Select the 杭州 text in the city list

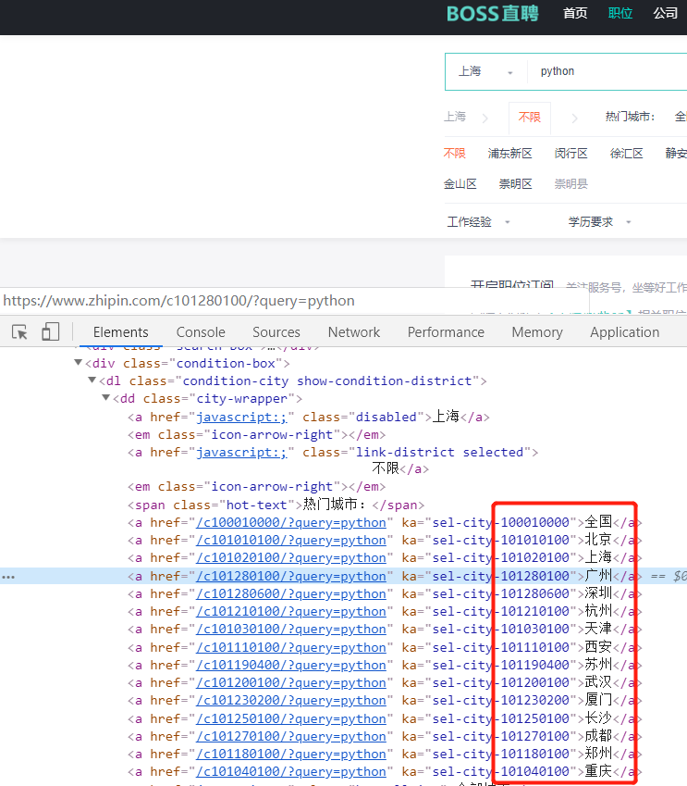pos(598,610)
